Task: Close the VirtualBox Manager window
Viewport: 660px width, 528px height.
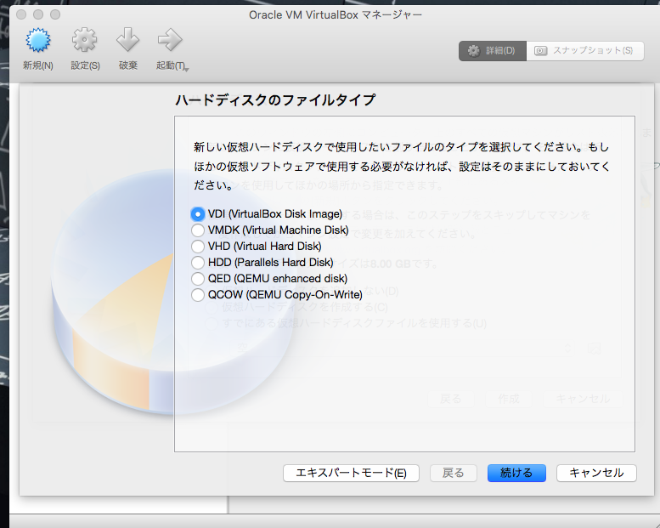Action: pyautogui.click(x=21, y=14)
